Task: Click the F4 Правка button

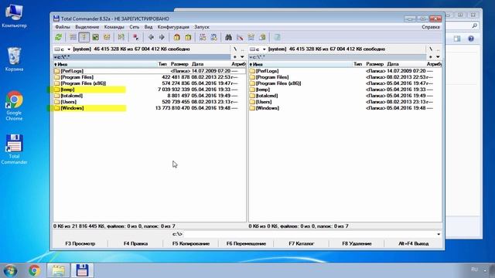Action: (136, 244)
